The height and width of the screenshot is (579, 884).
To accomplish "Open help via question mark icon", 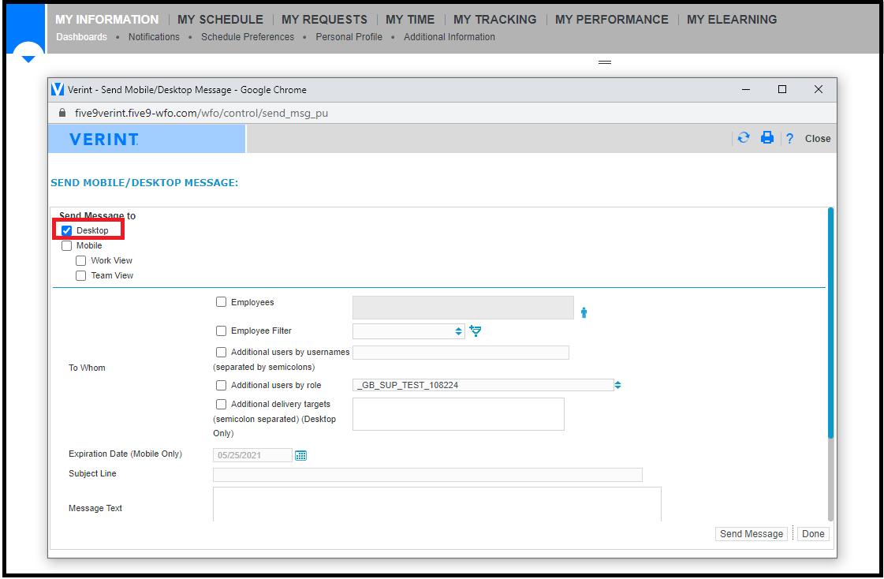I will click(789, 139).
